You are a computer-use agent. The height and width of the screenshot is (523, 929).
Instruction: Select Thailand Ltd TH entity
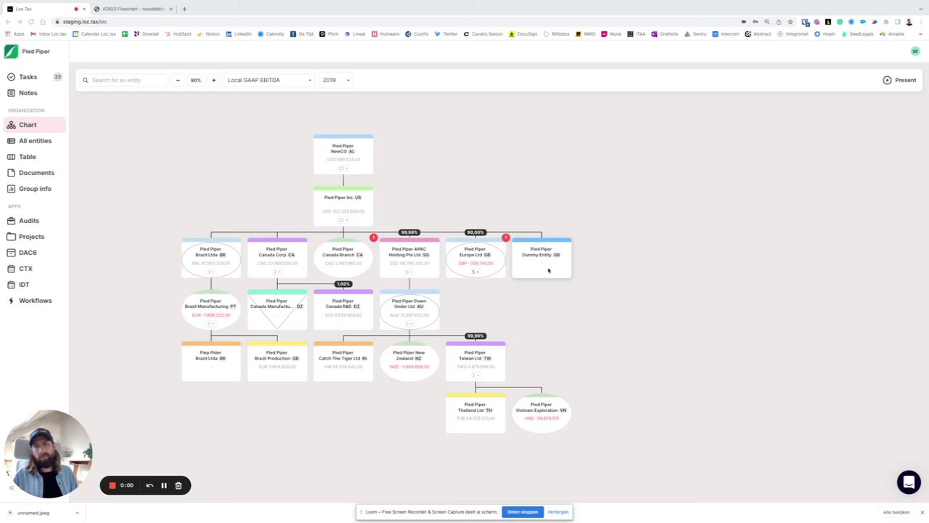(x=475, y=413)
